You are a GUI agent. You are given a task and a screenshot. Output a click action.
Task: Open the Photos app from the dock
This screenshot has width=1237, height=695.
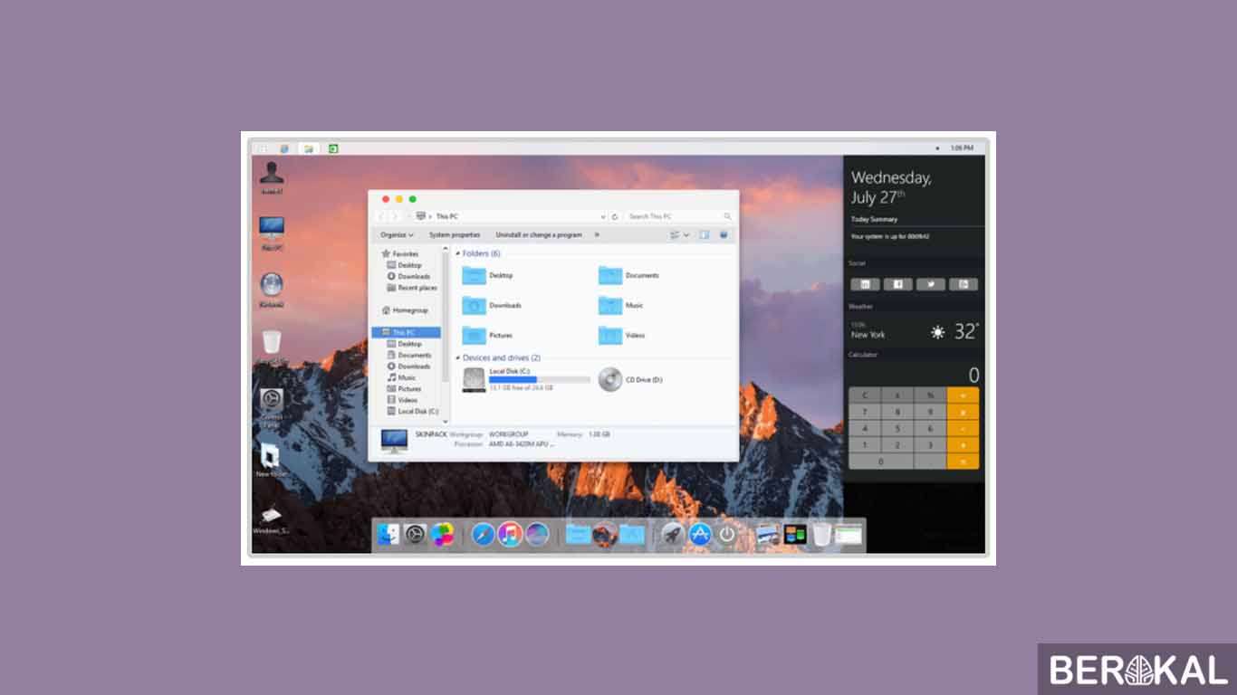[442, 534]
